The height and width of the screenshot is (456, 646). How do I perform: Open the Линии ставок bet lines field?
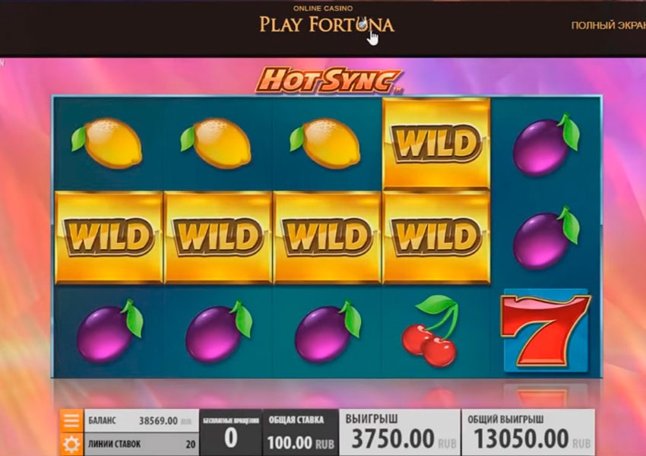pyautogui.click(x=141, y=444)
